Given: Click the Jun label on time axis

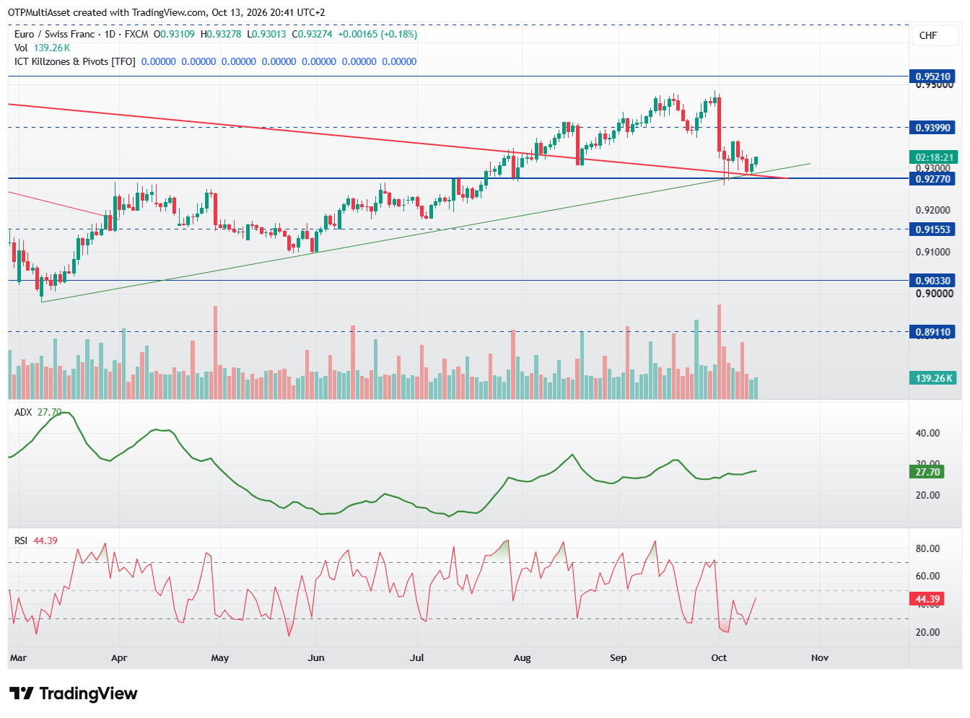Looking at the screenshot, I should tap(315, 657).
